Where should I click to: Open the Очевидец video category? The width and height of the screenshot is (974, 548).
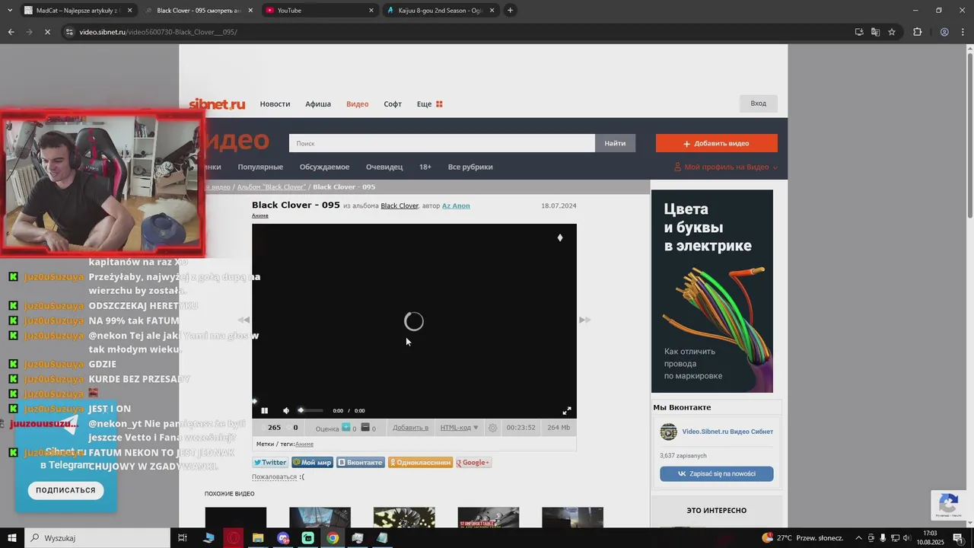384,167
